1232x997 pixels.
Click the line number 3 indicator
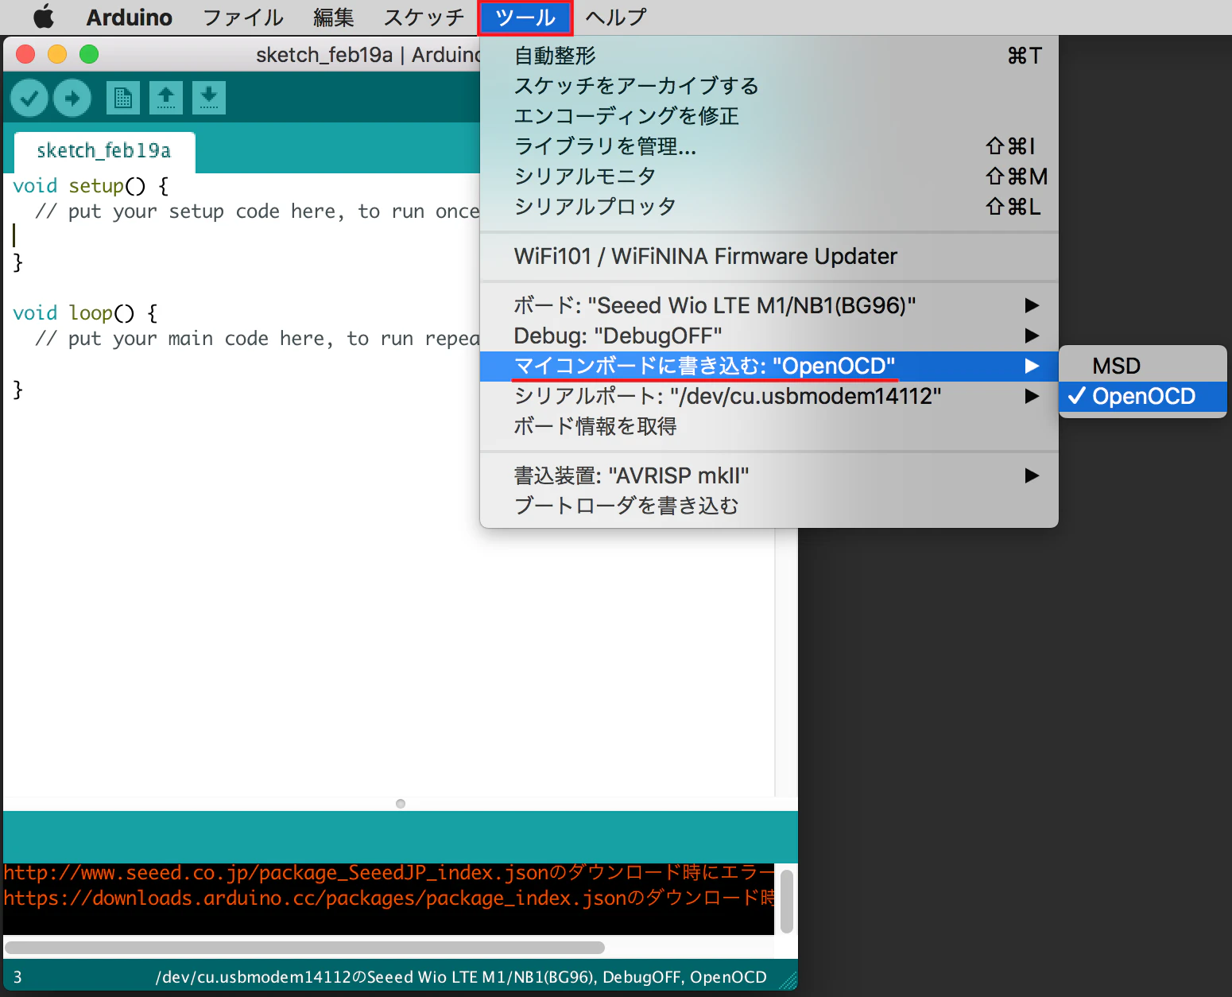(x=17, y=977)
